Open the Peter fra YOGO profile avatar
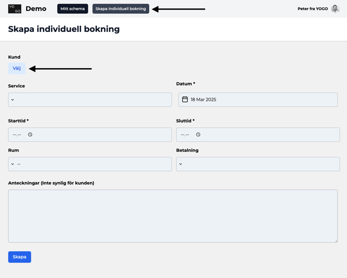 tap(335, 9)
